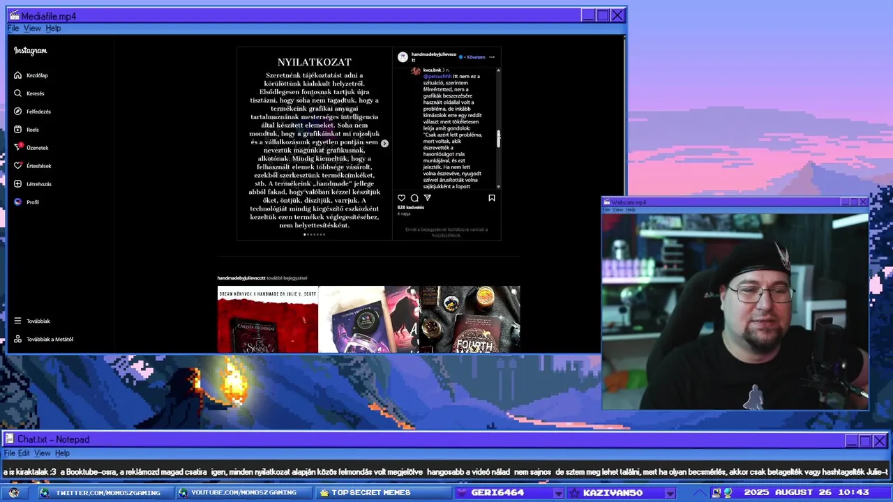Click the Webcam.mp4 video feed
Viewport: 893px width, 502px height.
coord(735,312)
